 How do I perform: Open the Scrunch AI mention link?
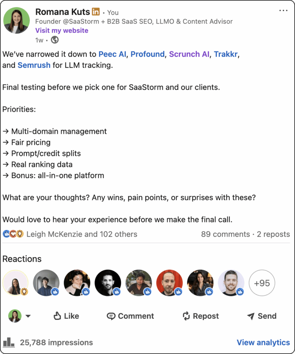pos(189,54)
